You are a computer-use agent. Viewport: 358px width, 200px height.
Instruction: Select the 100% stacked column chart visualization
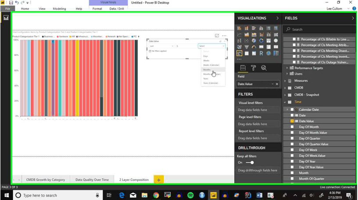click(276, 29)
